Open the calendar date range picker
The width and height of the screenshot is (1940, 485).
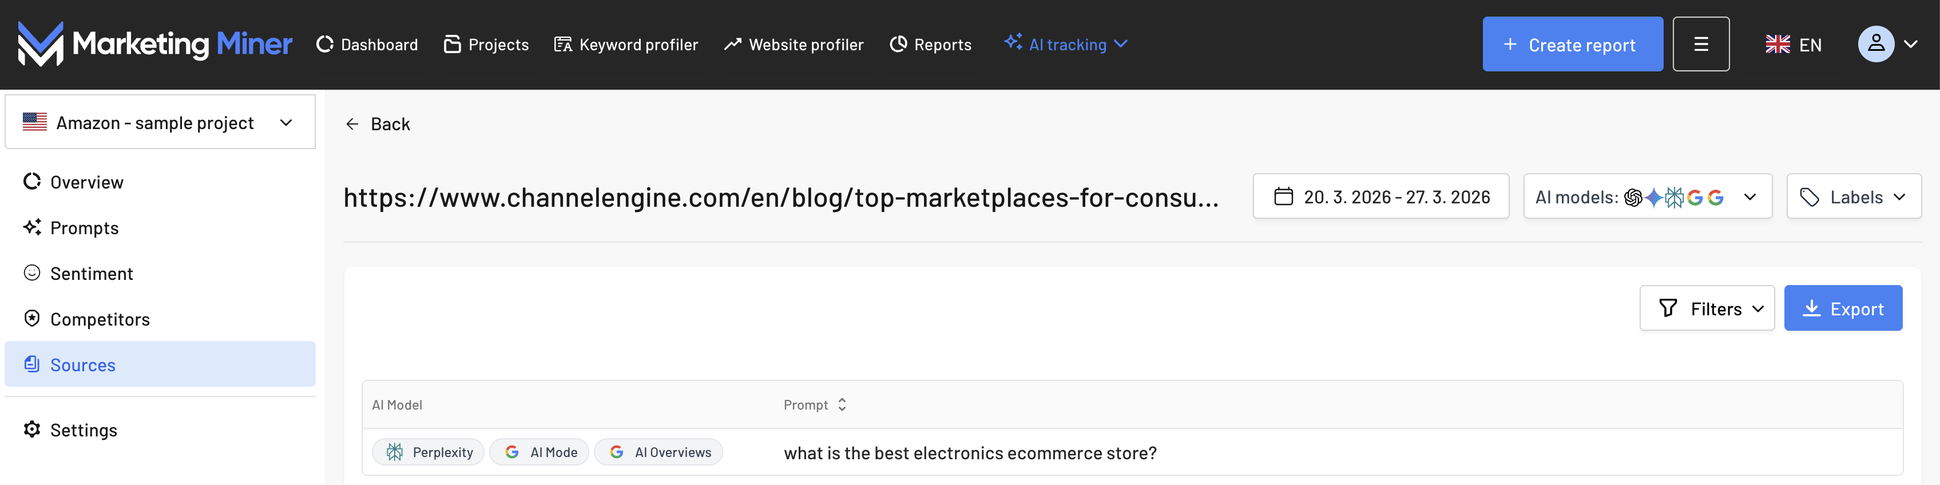pos(1380,197)
